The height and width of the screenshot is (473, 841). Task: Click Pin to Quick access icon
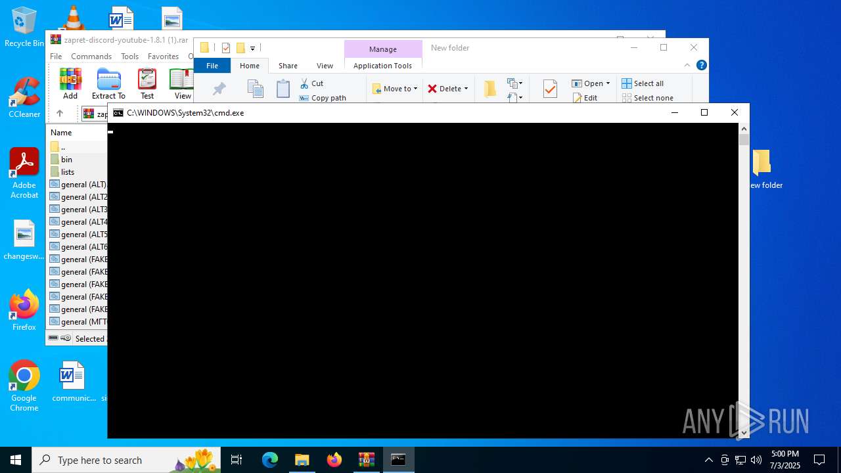219,89
